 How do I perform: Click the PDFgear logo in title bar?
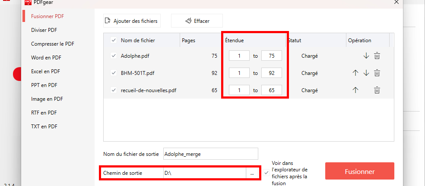pyautogui.click(x=28, y=2)
